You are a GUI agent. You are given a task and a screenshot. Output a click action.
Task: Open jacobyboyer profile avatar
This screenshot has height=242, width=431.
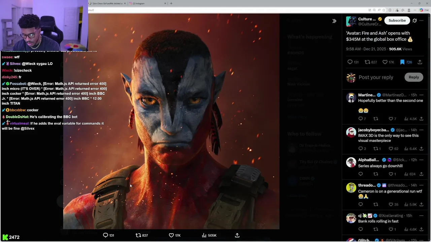tap(351, 132)
